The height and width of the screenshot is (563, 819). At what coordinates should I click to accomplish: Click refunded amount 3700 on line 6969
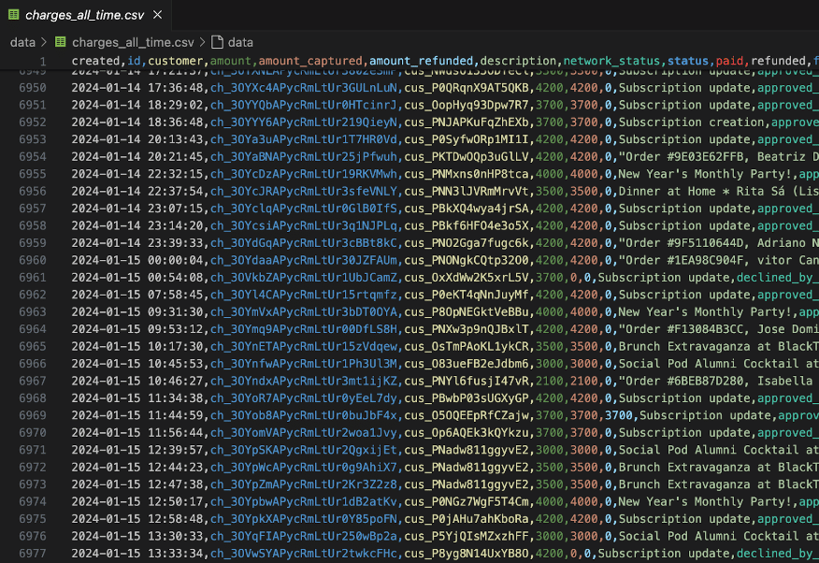click(618, 415)
